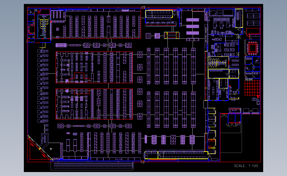Click the vertically striped square beside the dotted square

148,36
